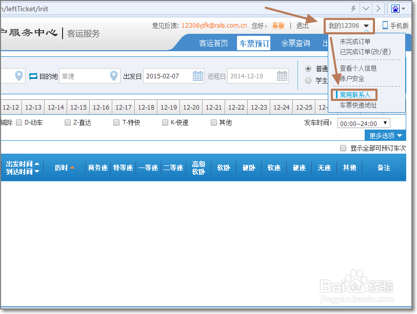Check 显示全部可预订车次 to show all bookable trains
This screenshot has height=314, width=417.
pyautogui.click(x=343, y=148)
